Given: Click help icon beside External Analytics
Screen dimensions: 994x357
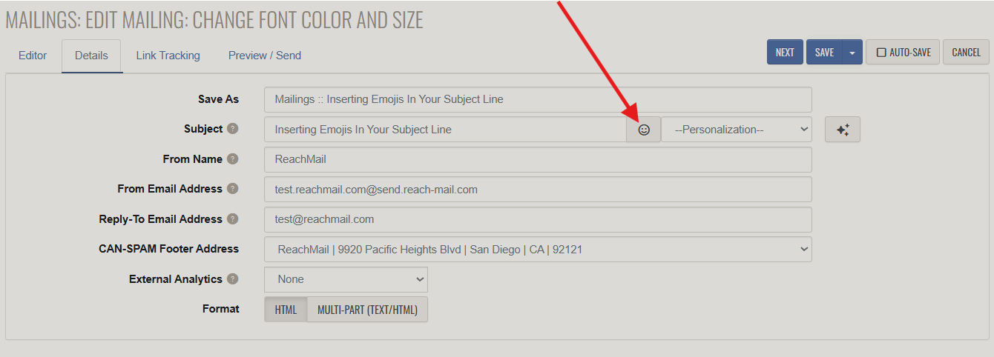Looking at the screenshot, I should click(233, 279).
